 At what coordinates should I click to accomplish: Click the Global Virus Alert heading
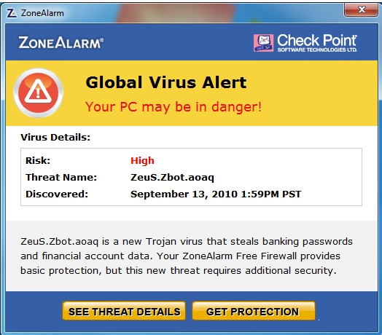pyautogui.click(x=166, y=82)
